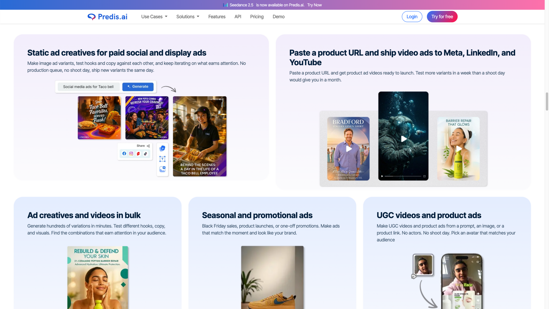Viewport: 549px width, 309px height.
Task: Click the text box tool icon
Action: 162,159
